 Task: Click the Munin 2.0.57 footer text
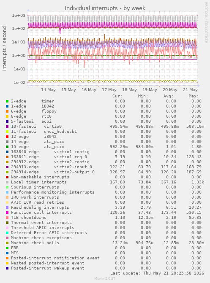pyautogui.click(x=105, y=278)
